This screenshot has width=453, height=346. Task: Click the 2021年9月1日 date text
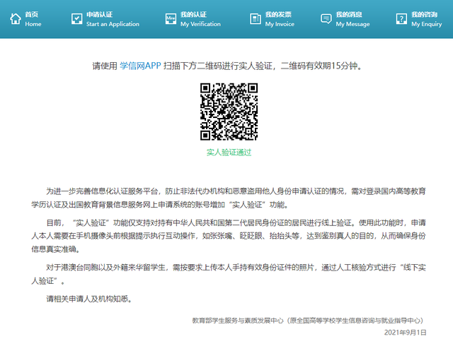click(x=405, y=333)
